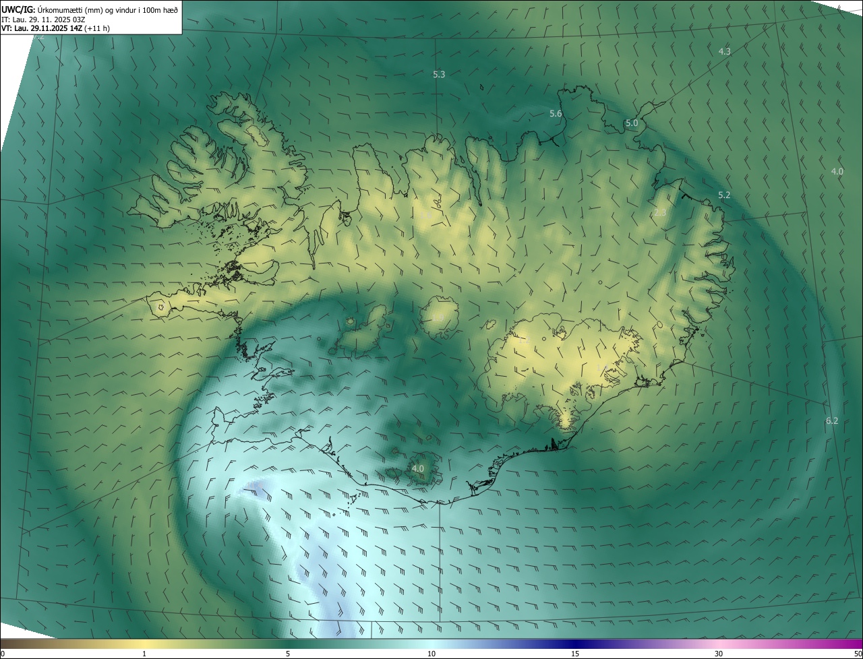
Task: Click the 5.6 value label
Action: pyautogui.click(x=556, y=114)
